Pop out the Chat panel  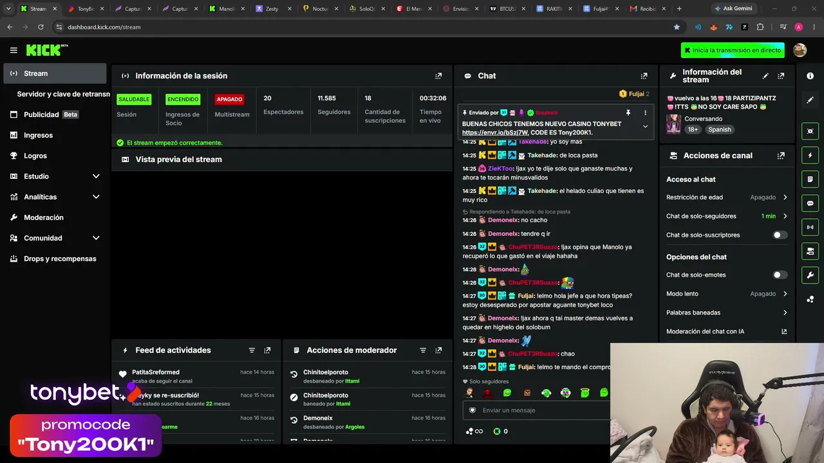pyautogui.click(x=644, y=76)
